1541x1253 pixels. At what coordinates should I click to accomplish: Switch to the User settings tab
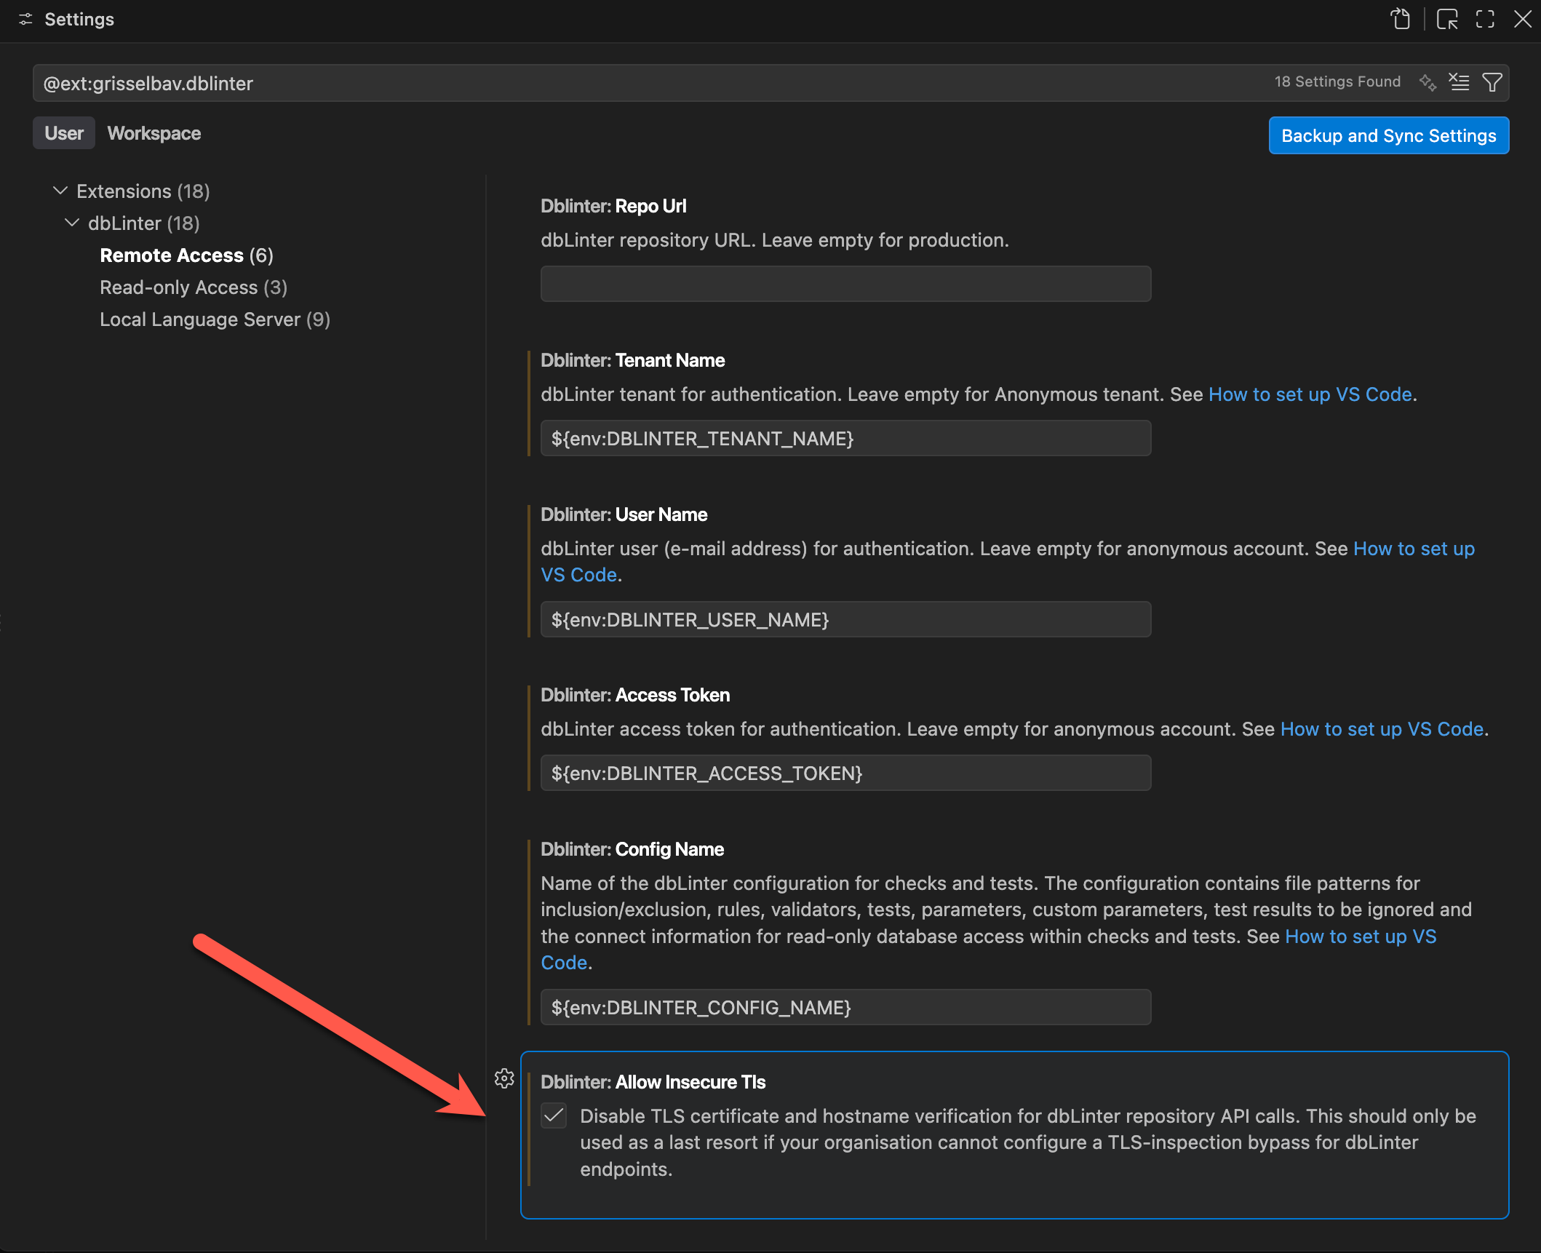pos(64,133)
